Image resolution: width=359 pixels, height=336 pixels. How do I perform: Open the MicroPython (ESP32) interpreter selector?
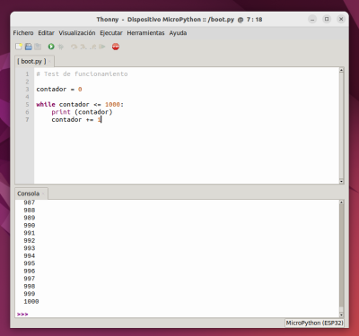pyautogui.click(x=314, y=323)
